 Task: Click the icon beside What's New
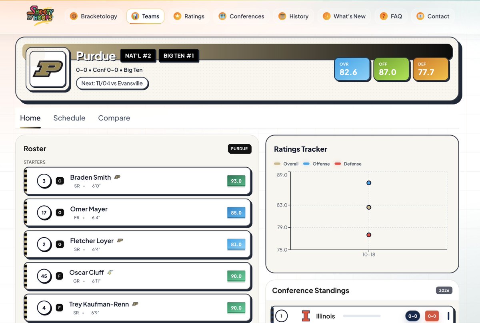click(326, 16)
